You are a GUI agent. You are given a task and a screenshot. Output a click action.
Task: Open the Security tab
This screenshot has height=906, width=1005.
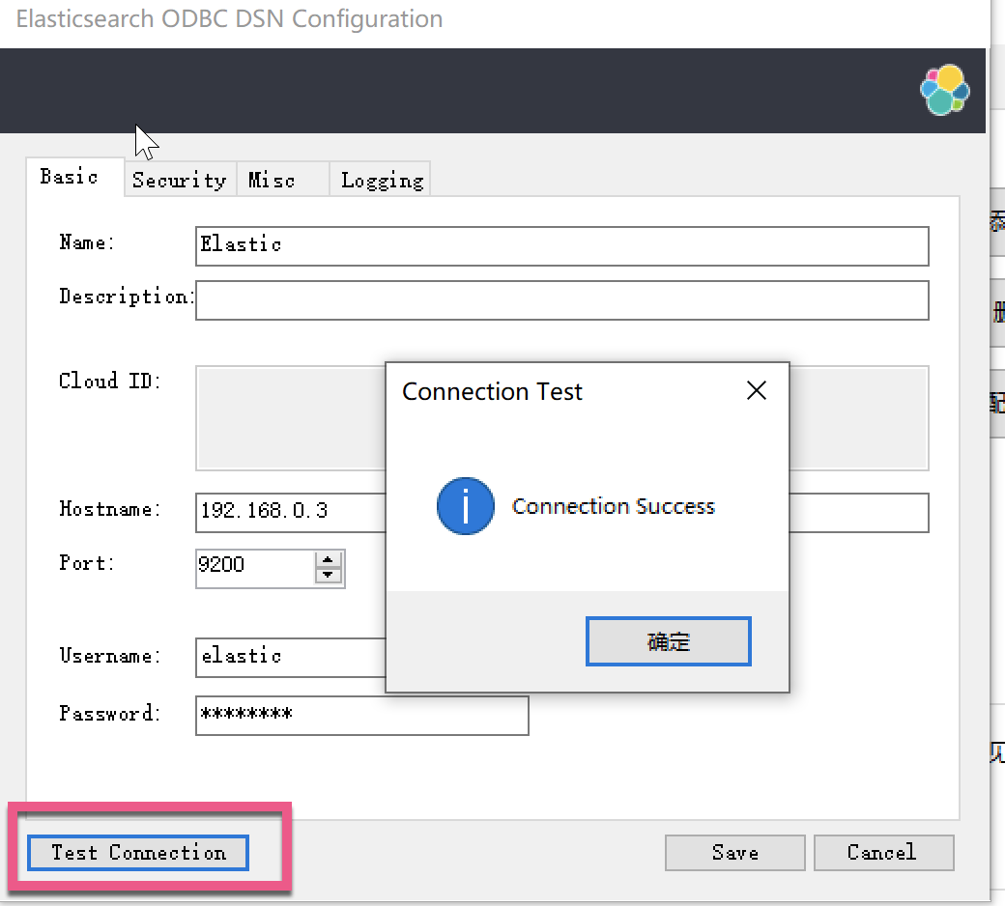coord(180,180)
